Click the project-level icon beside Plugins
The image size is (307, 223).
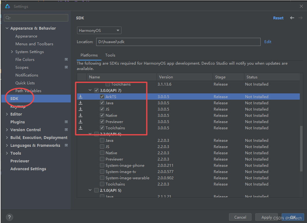coord(66,122)
